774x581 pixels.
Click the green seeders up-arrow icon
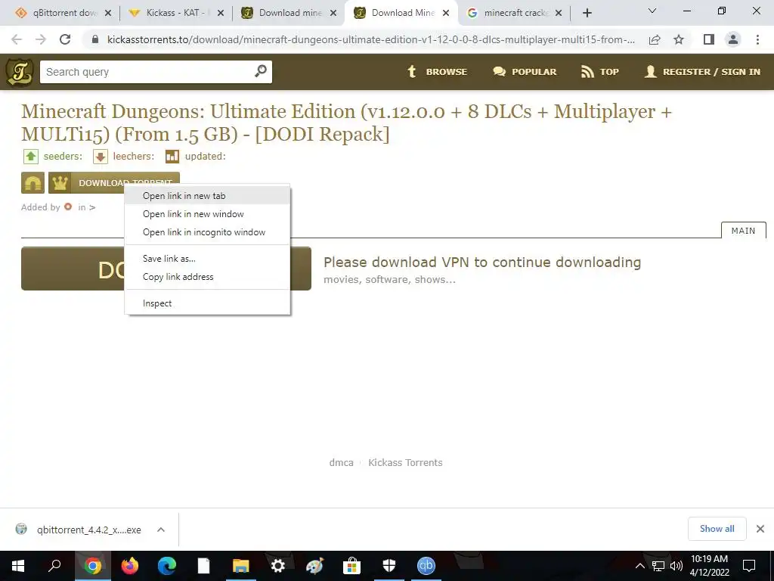click(31, 157)
